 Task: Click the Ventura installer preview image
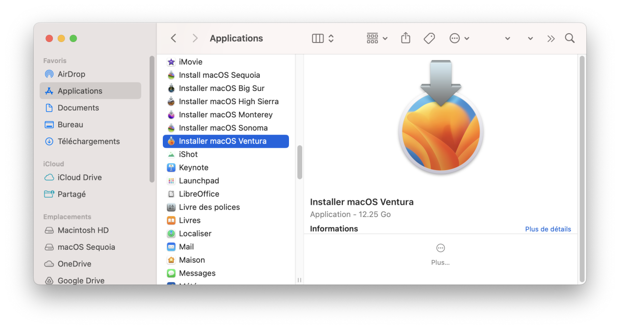pos(441,116)
